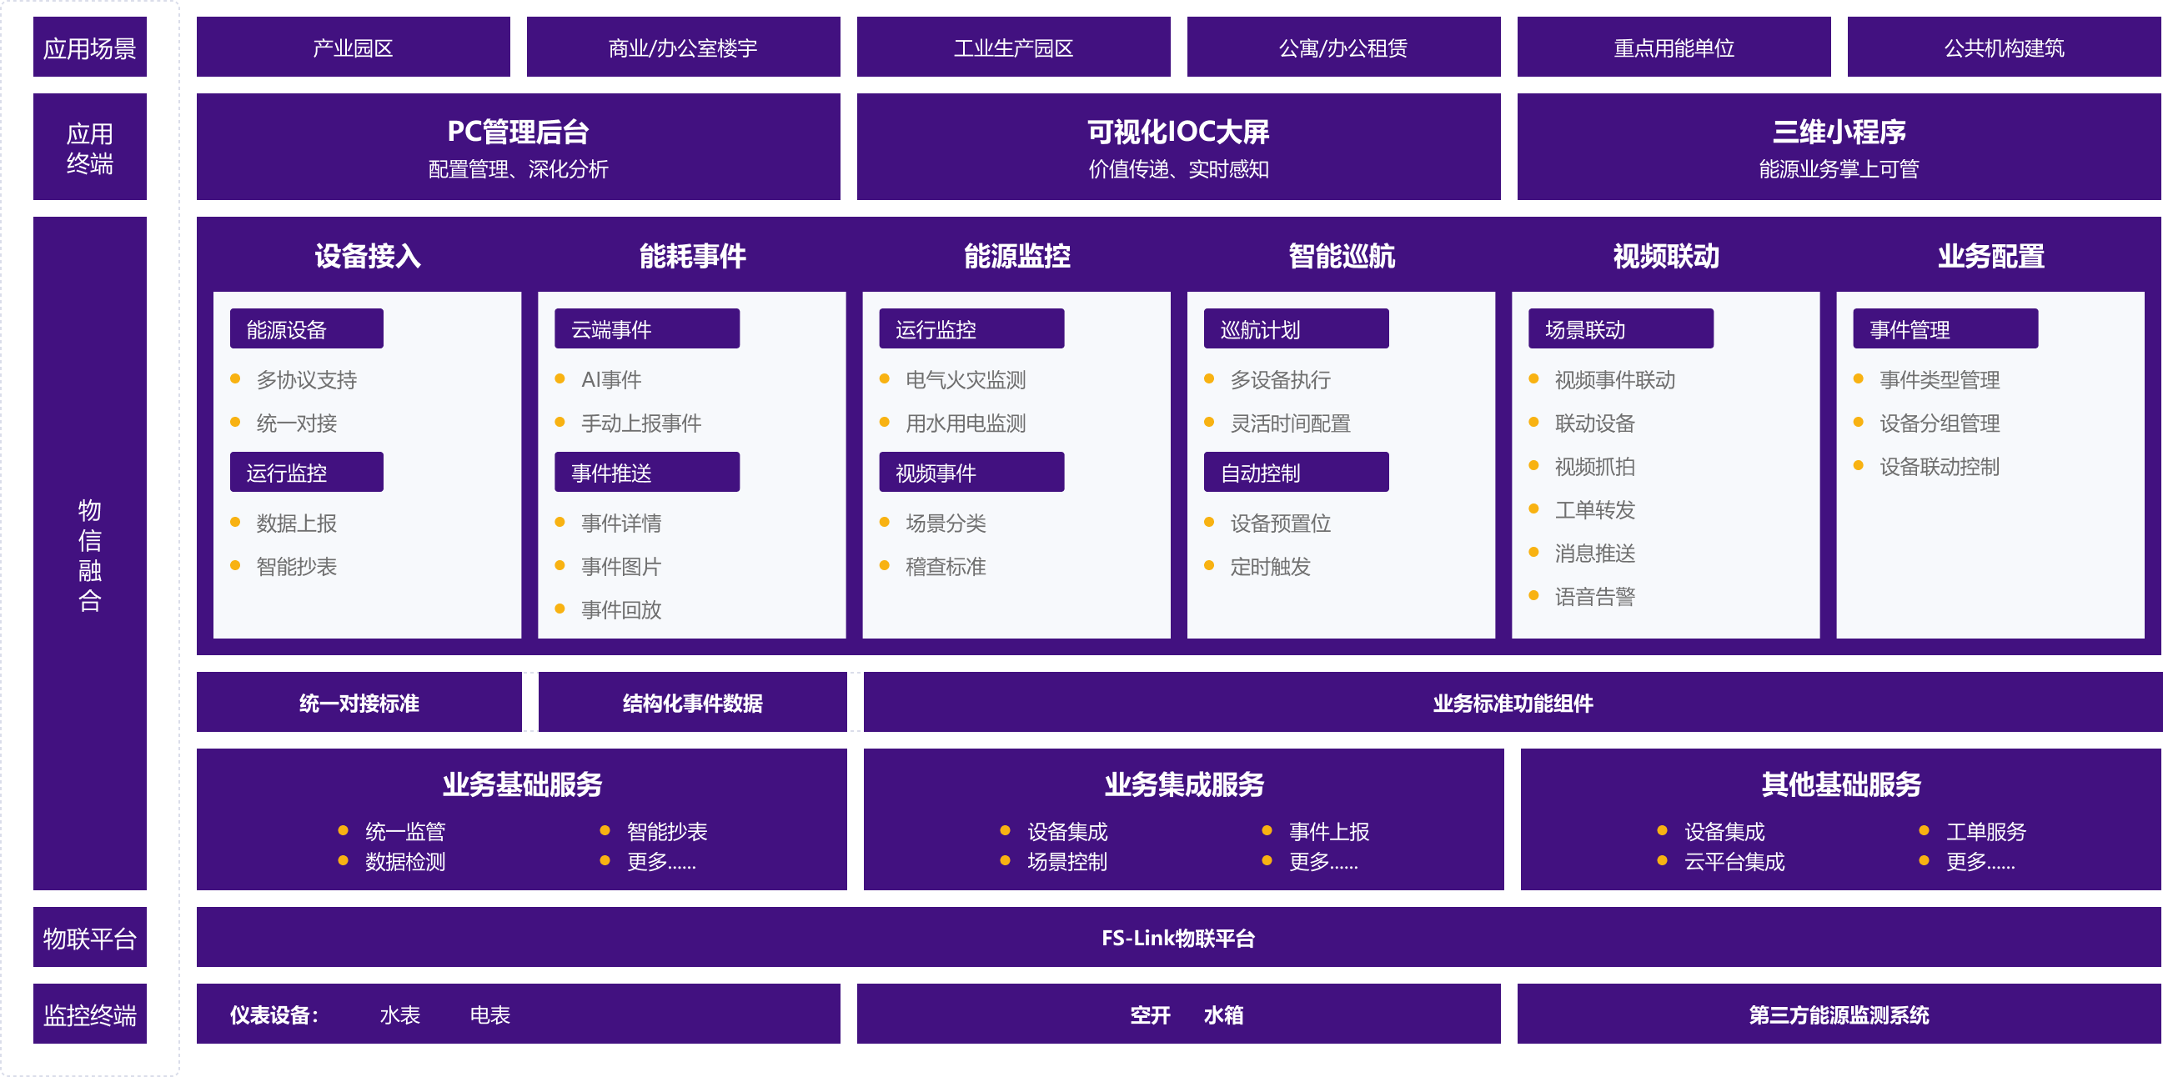The width and height of the screenshot is (2163, 1077).
Task: Click the 统一对接标准 bar
Action: 359,702
